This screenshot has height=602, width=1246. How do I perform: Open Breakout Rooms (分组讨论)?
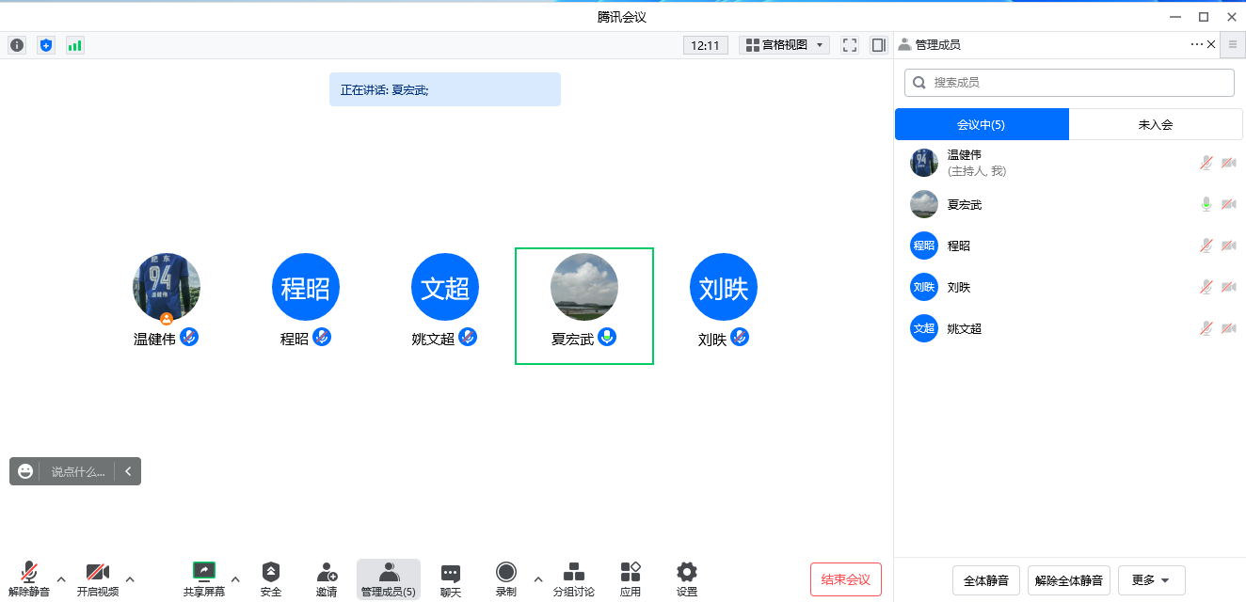[573, 578]
